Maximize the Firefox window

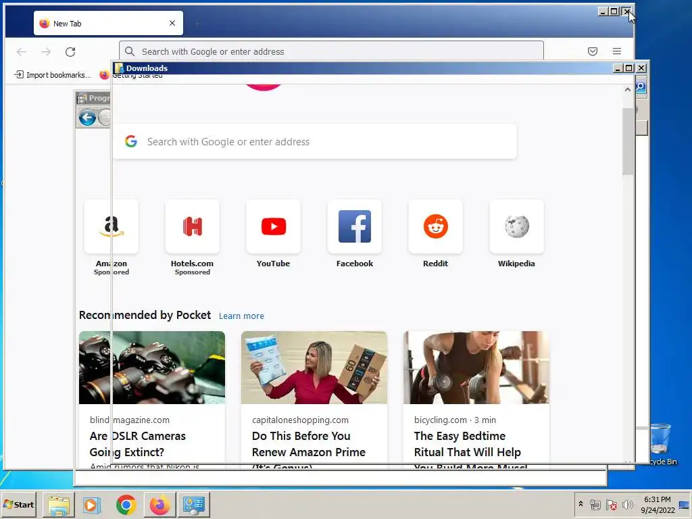[x=614, y=11]
